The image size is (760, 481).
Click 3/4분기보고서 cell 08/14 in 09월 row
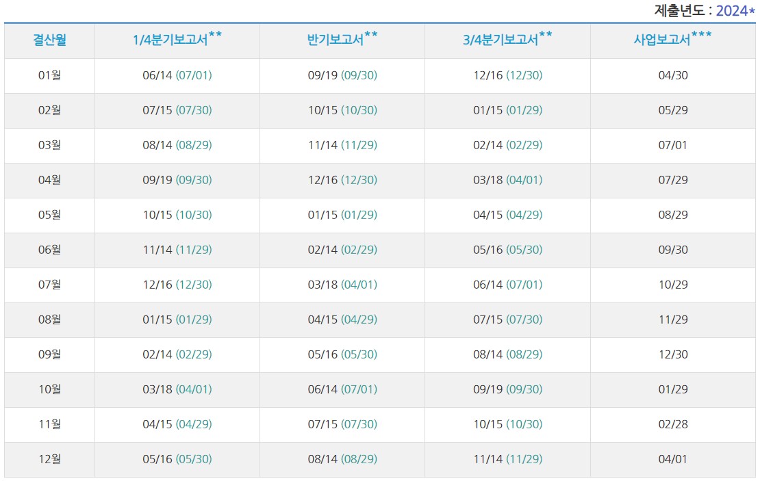tap(507, 354)
